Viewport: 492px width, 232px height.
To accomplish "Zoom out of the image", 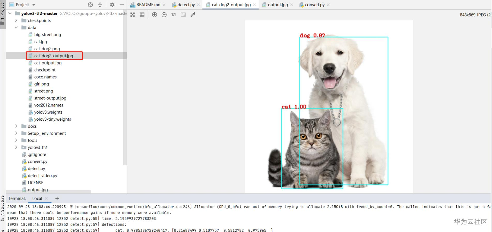I will click(164, 15).
